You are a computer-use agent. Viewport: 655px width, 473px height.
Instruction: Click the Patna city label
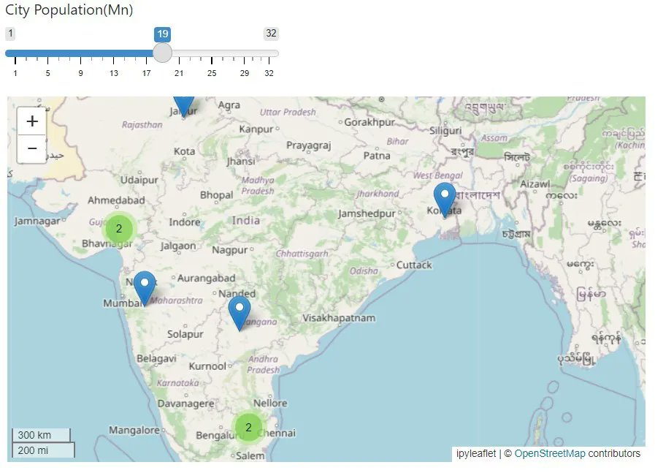click(x=377, y=156)
